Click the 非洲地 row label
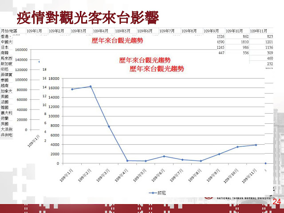Image resolution: width=284 pixels, height=213 pixels. click(x=7, y=134)
